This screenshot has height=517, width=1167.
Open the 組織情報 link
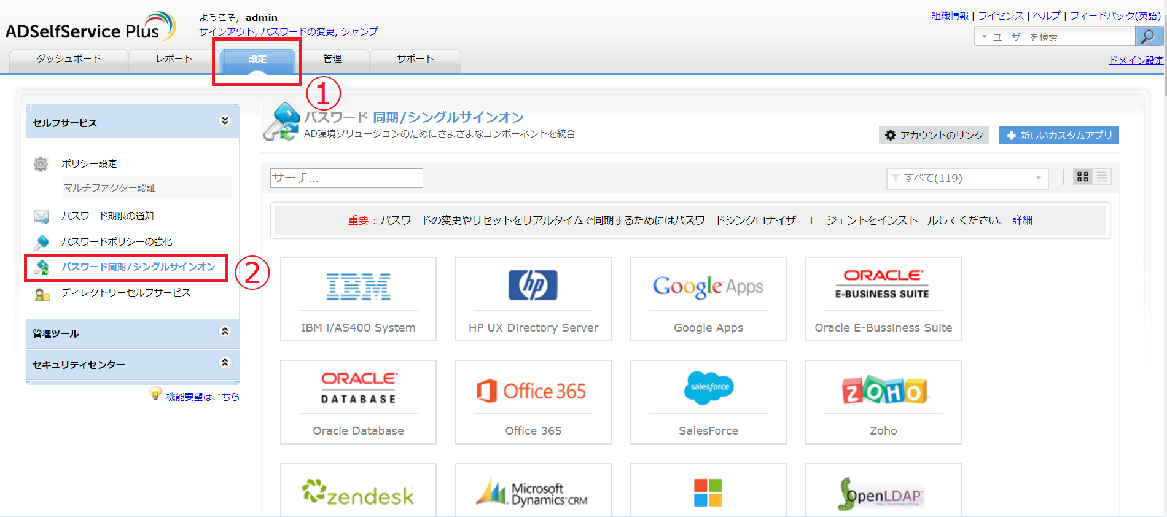click(x=950, y=16)
